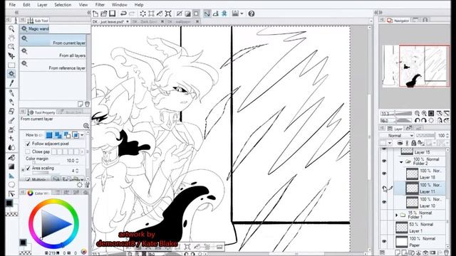
Task: Click the Navigator zoom out icon
Action: pyautogui.click(x=417, y=114)
